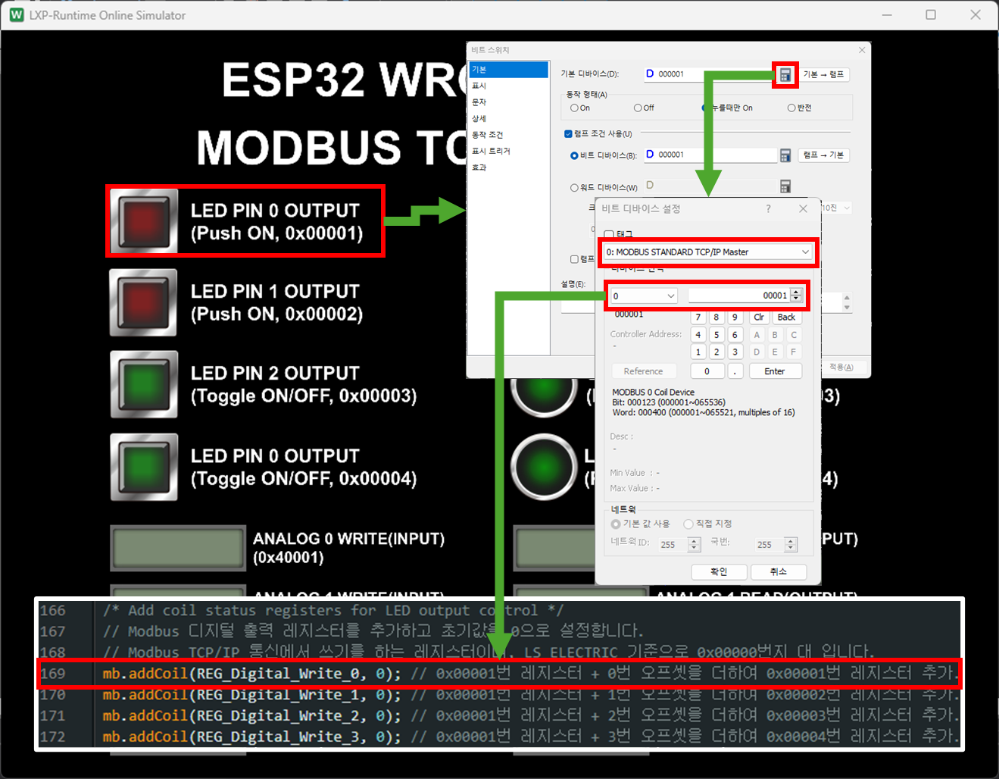Image resolution: width=999 pixels, height=779 pixels.
Task: Decrease the 00001 address stepper
Action: [x=796, y=299]
